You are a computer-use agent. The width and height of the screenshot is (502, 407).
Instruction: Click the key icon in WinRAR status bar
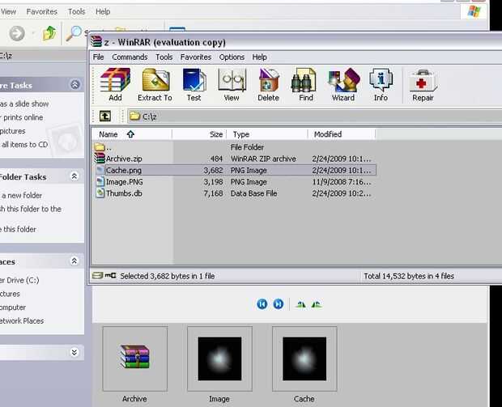(110, 275)
